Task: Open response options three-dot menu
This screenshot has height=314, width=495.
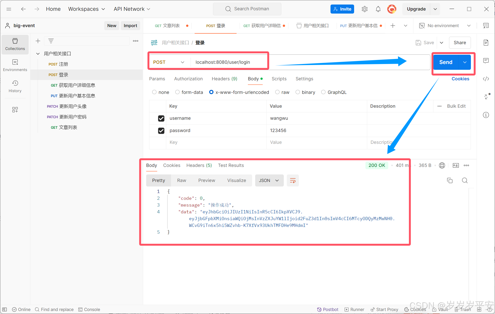Action: click(x=466, y=165)
